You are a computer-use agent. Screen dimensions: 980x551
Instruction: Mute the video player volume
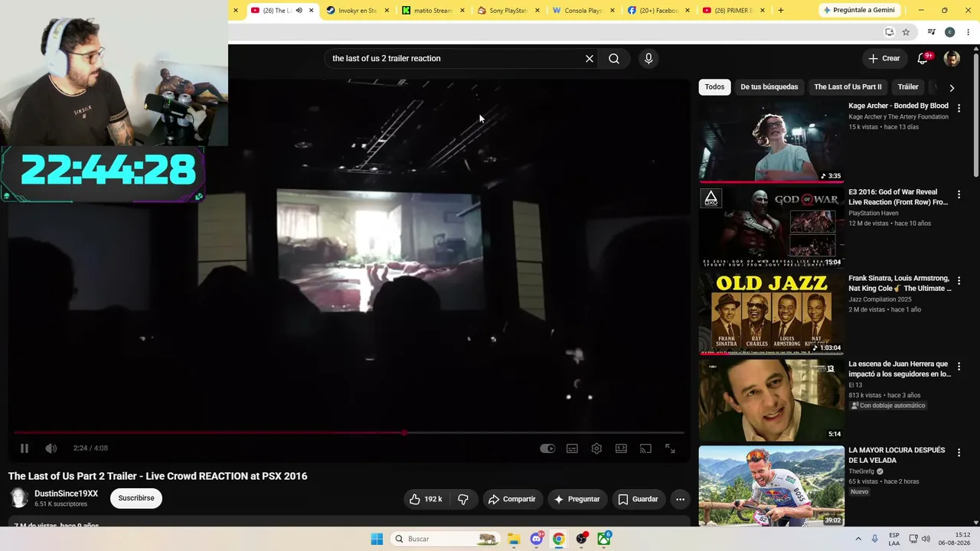tap(51, 448)
